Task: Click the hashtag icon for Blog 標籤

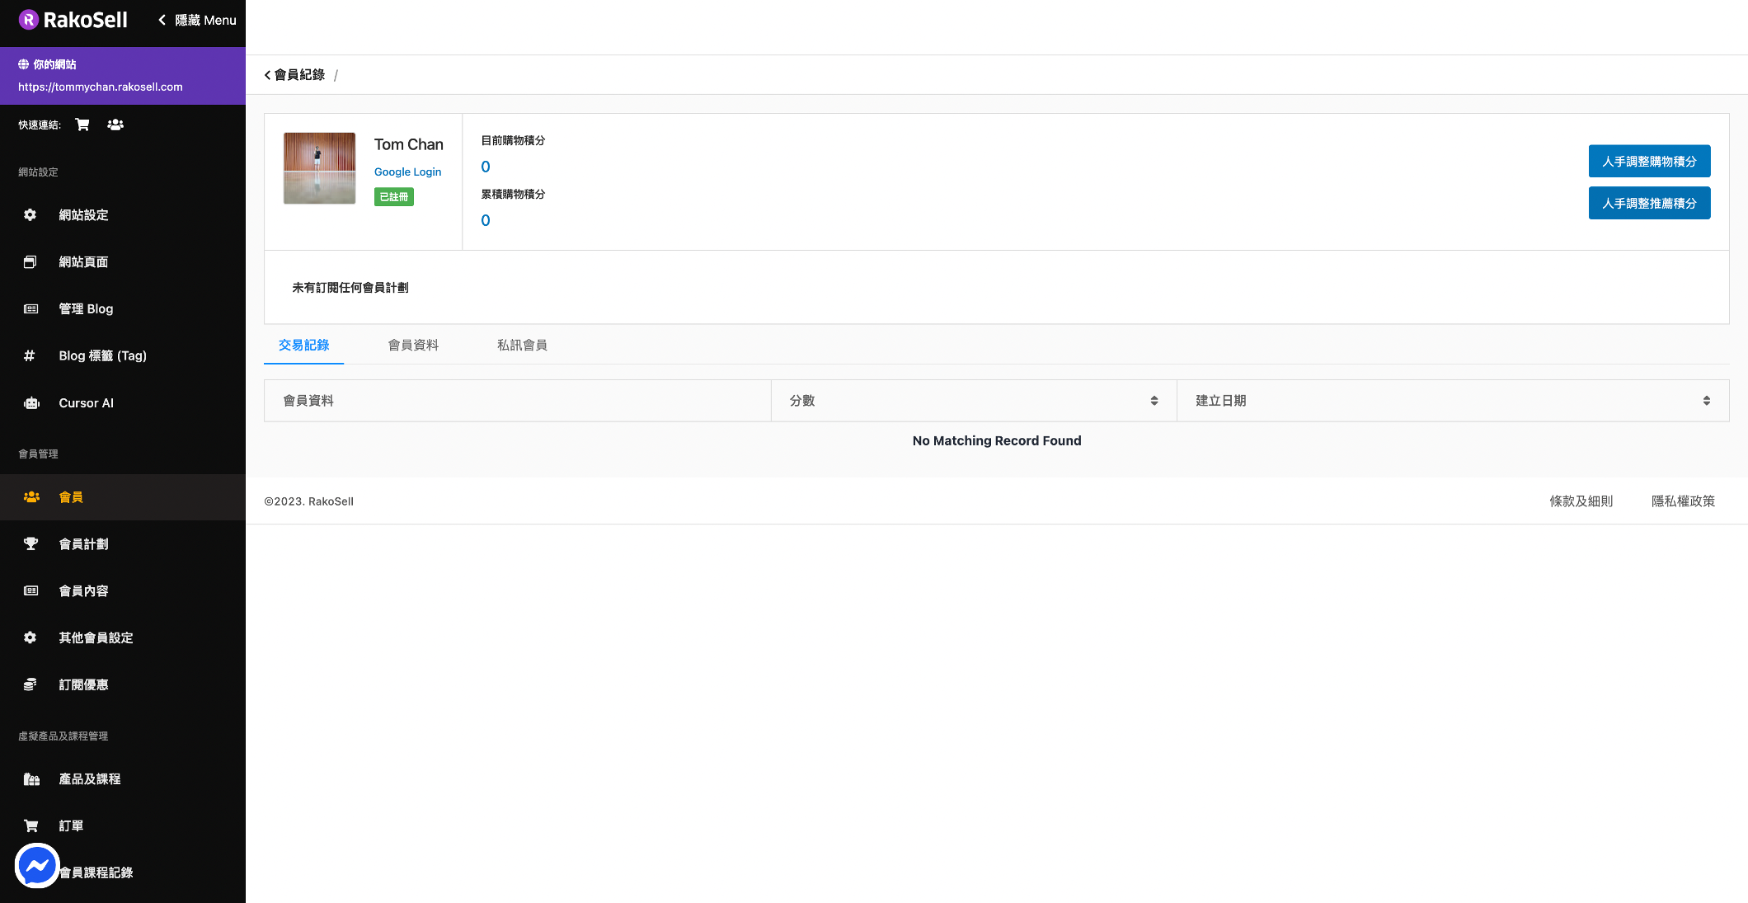Action: point(30,356)
